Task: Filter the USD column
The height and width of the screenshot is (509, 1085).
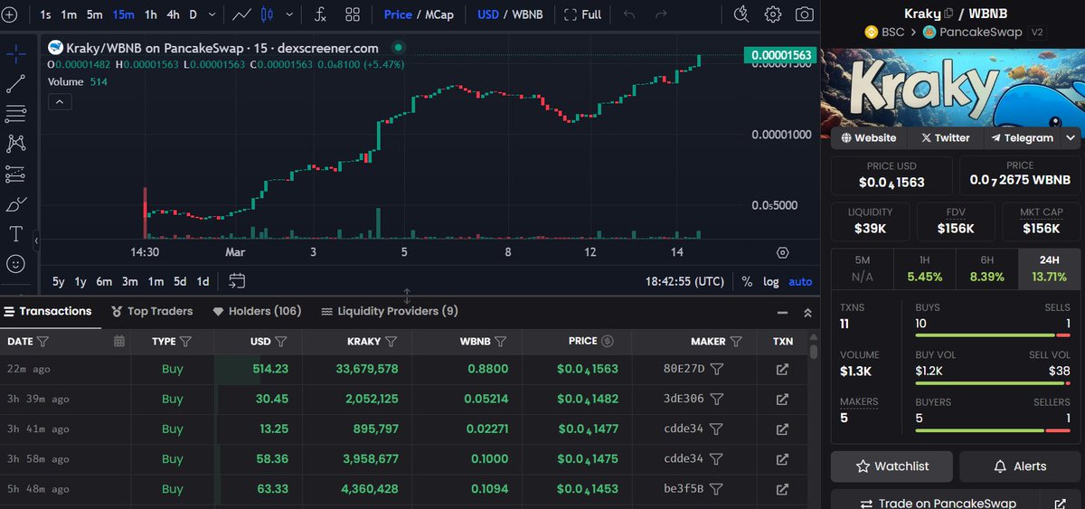Action: pos(281,342)
